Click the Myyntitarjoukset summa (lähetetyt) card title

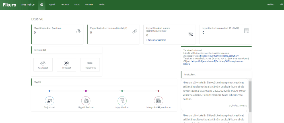point(108,28)
